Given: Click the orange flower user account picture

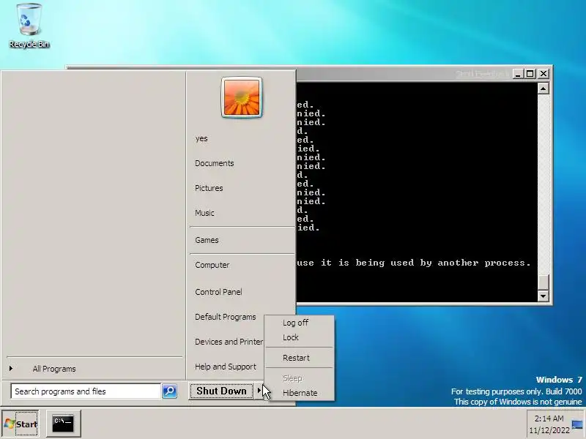Looking at the screenshot, I should tap(242, 97).
